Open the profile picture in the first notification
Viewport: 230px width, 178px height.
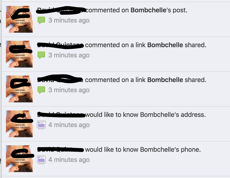tap(19, 19)
